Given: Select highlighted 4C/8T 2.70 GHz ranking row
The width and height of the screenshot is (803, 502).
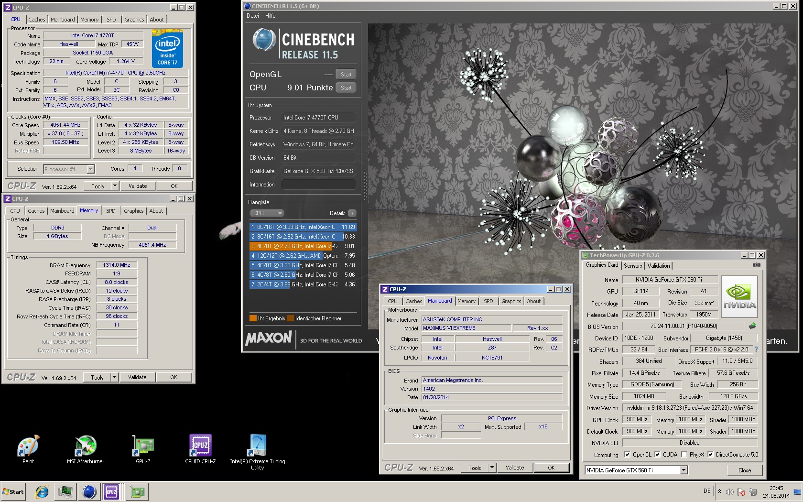Looking at the screenshot, I should (x=303, y=246).
